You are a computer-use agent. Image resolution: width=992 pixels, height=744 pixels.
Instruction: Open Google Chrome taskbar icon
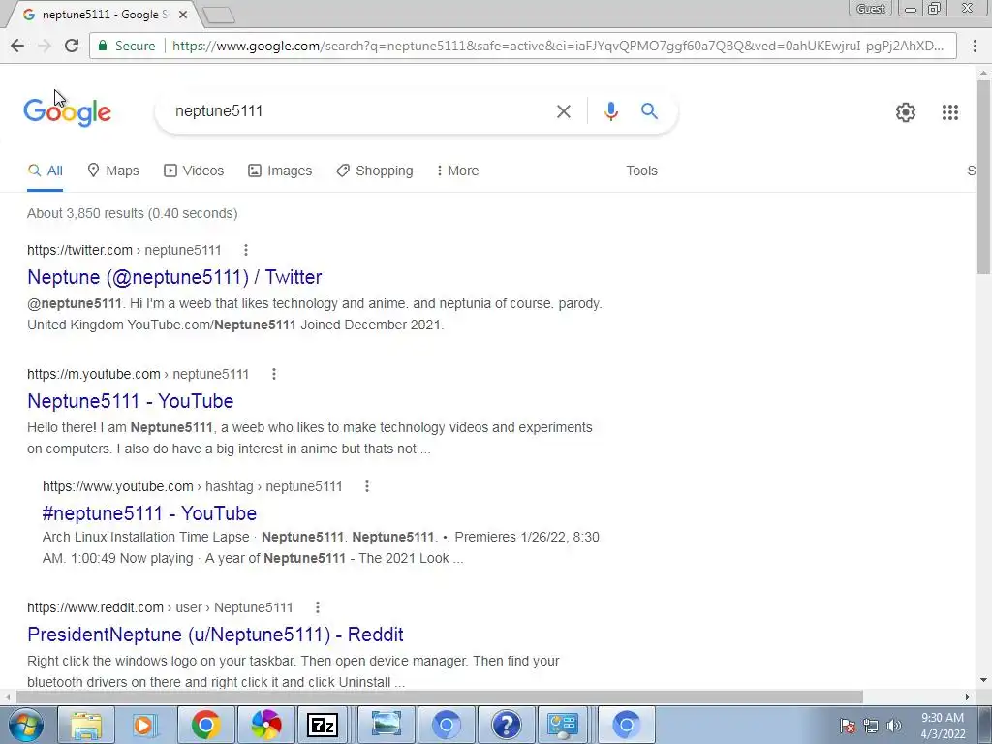(x=205, y=725)
